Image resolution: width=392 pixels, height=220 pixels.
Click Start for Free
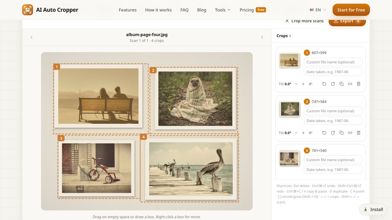tap(351, 10)
